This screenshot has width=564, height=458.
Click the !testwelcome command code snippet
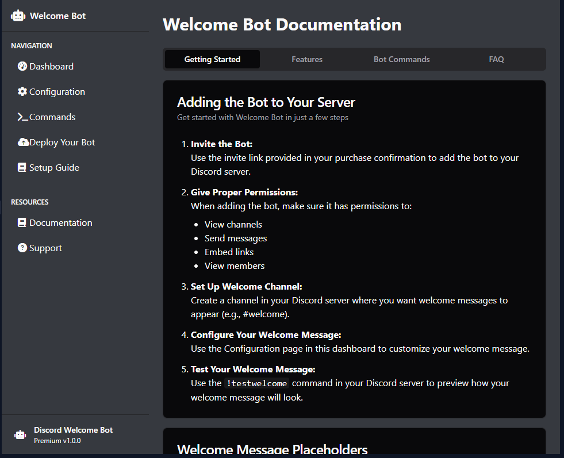click(x=257, y=383)
